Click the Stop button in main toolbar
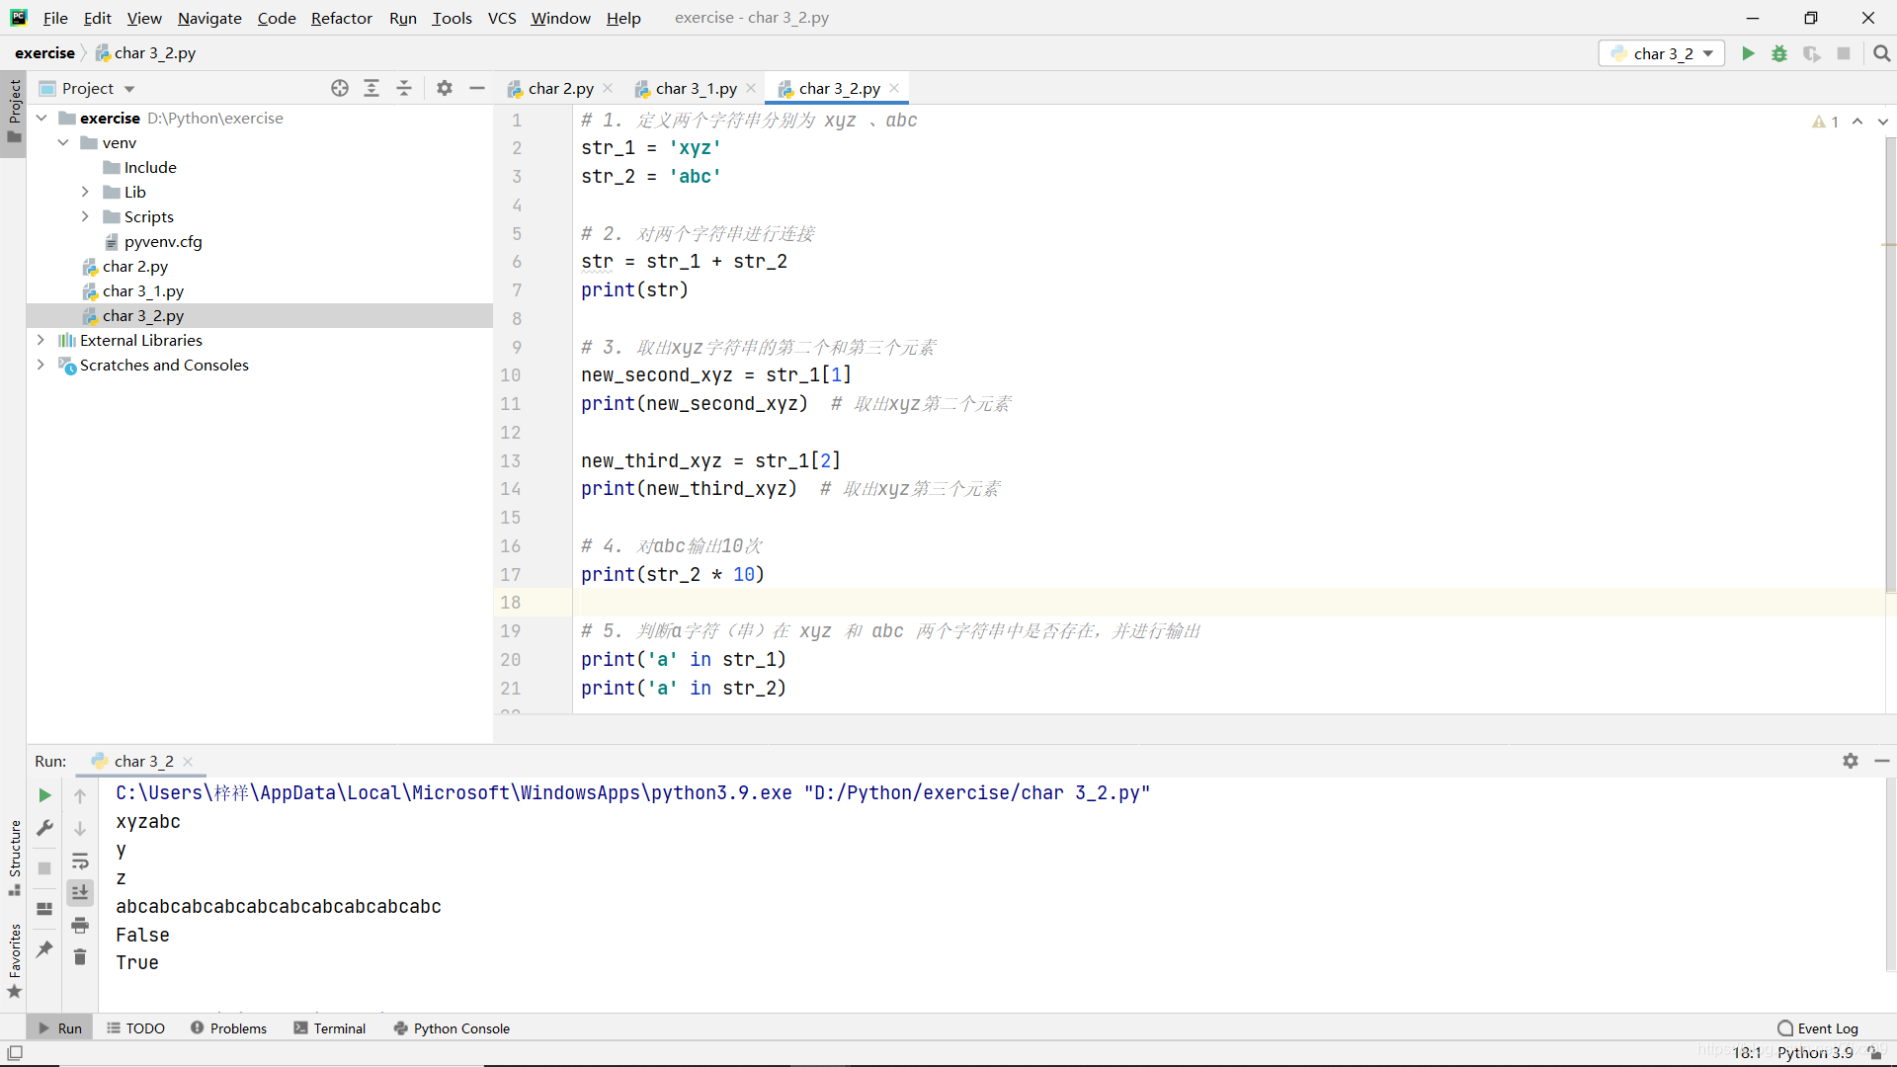The width and height of the screenshot is (1897, 1067). [1844, 53]
